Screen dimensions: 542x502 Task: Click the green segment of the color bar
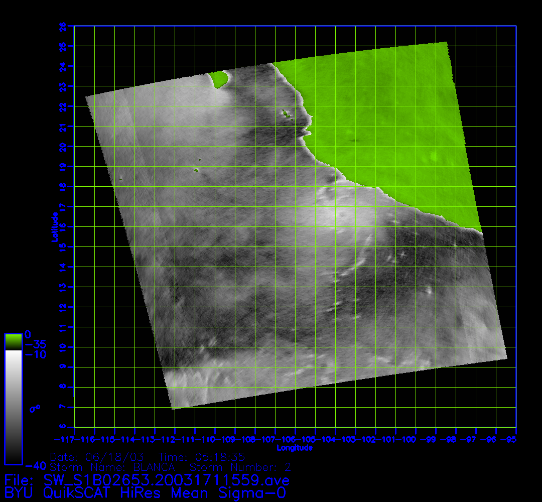coord(13,342)
